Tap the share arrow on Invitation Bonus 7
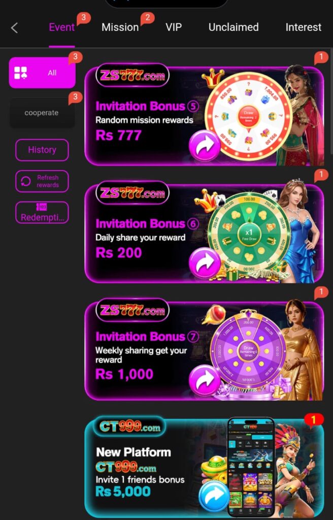The image size is (333, 520). [205, 381]
